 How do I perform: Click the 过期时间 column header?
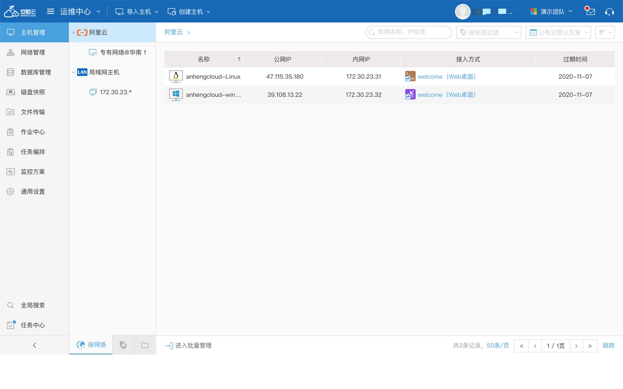click(x=575, y=59)
